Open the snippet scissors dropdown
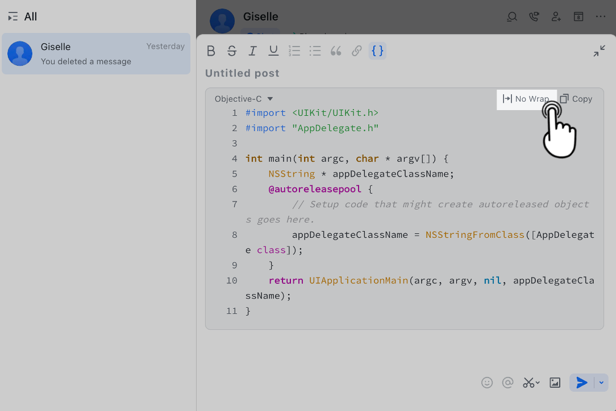The width and height of the screenshot is (616, 411). pyautogui.click(x=530, y=382)
